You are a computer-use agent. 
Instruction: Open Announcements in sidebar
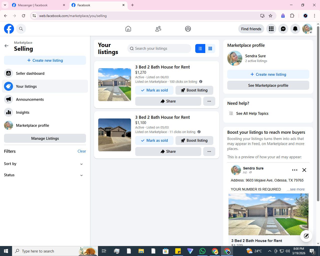click(45, 99)
